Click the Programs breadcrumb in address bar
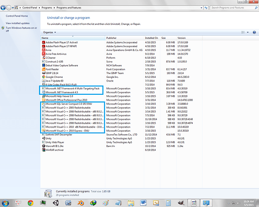Image resolution: width=259 pixels, height=207 pixels. click(x=47, y=8)
